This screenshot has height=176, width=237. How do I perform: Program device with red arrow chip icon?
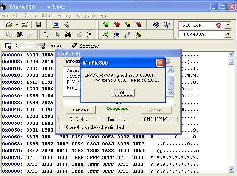coord(117,25)
